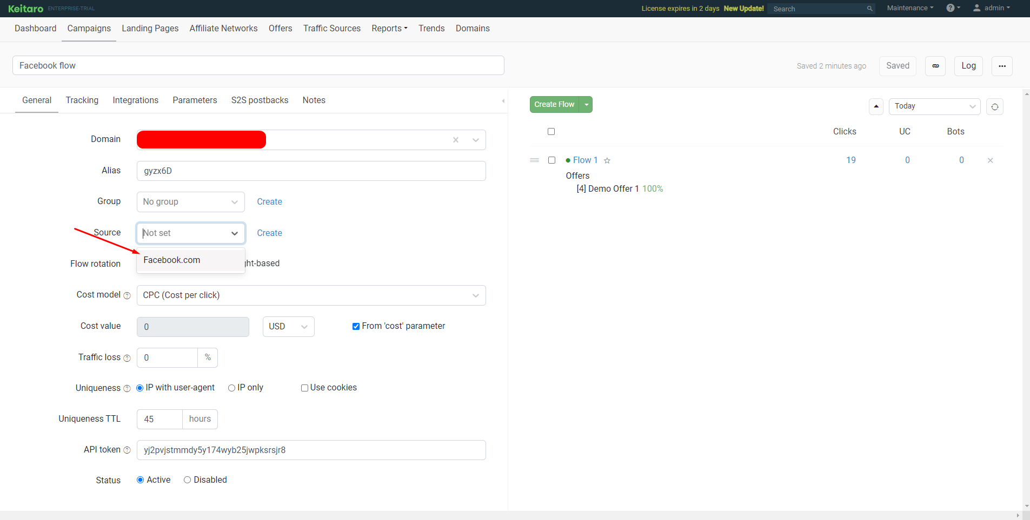Switch to the Parameters tab

pos(195,100)
